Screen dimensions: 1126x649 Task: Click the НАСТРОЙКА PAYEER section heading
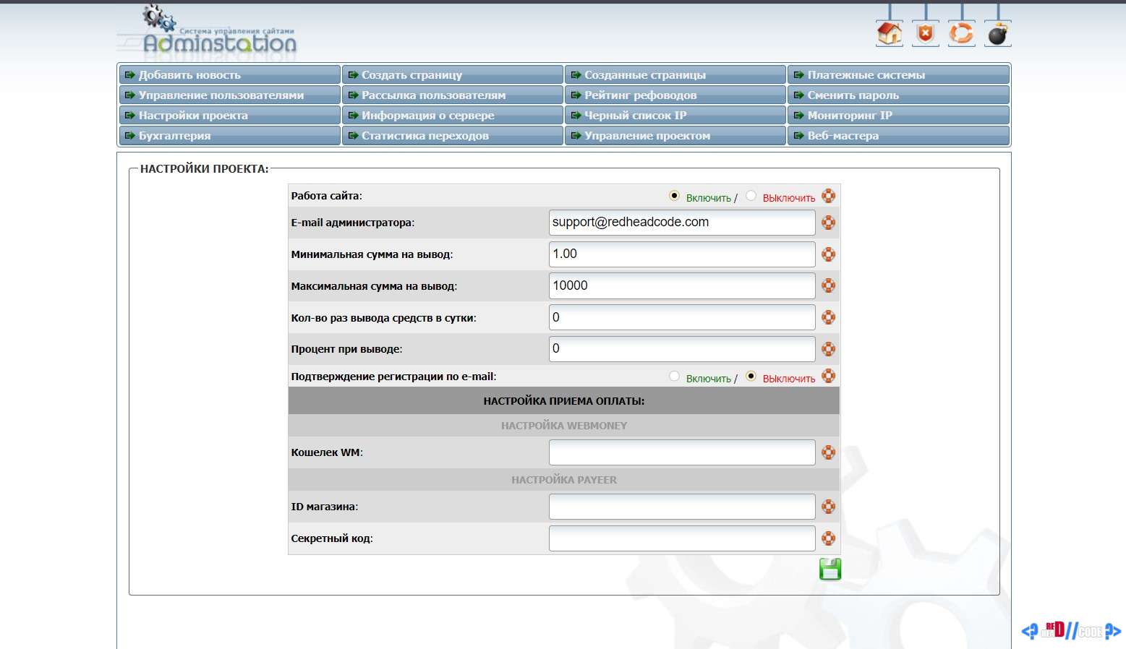pyautogui.click(x=564, y=480)
